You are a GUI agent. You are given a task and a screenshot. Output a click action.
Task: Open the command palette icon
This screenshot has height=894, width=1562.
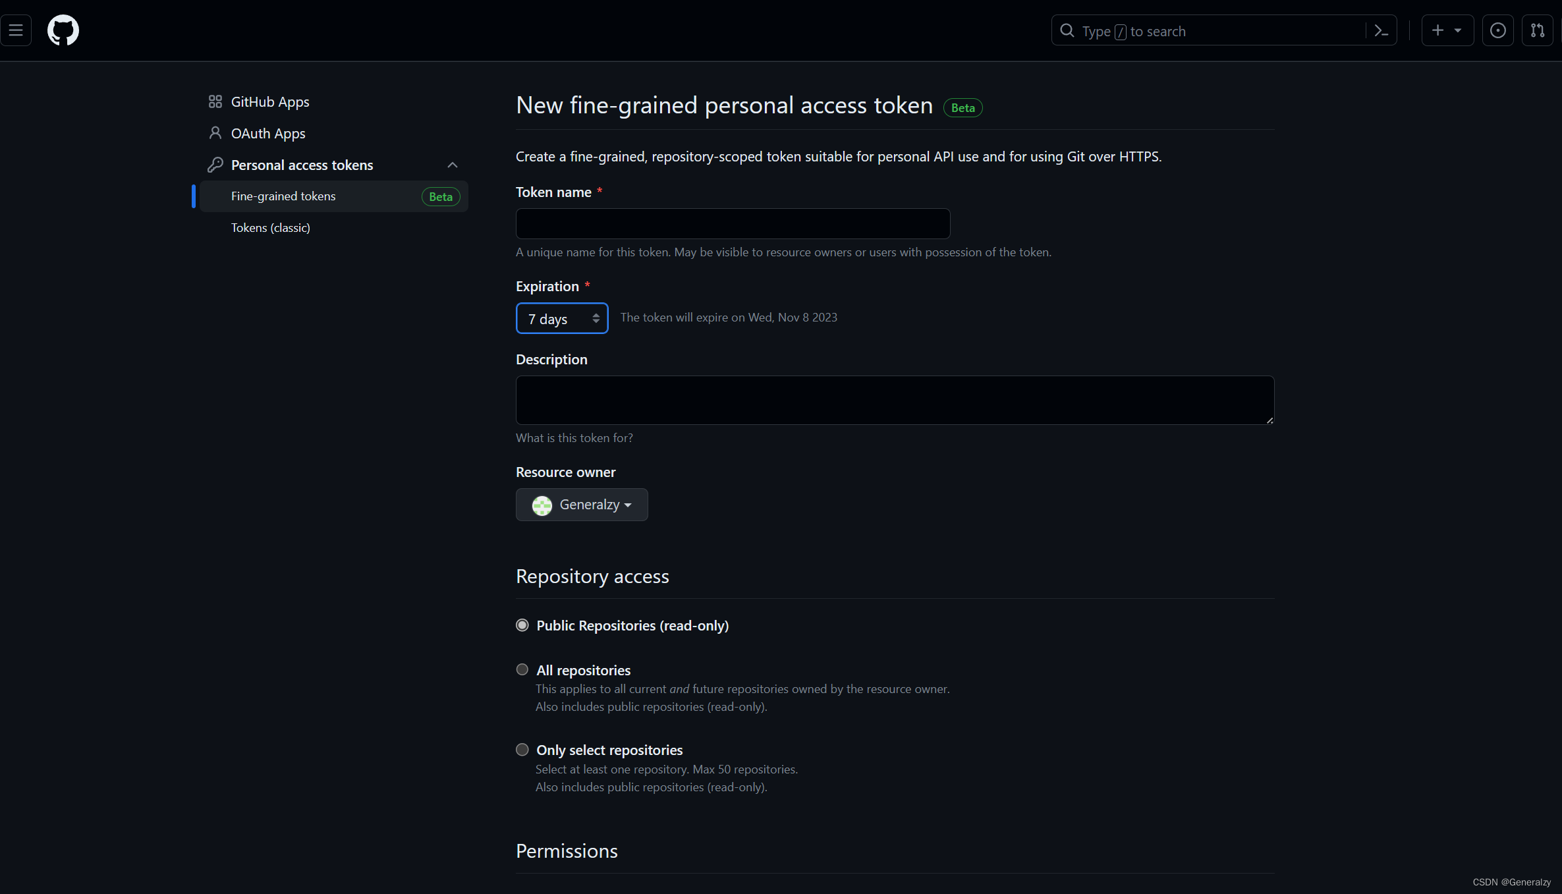(x=1381, y=31)
